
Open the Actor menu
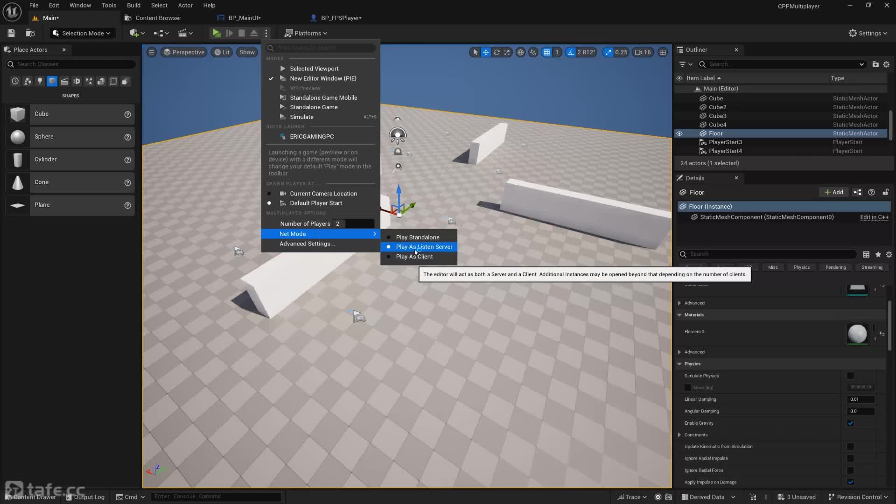point(185,5)
